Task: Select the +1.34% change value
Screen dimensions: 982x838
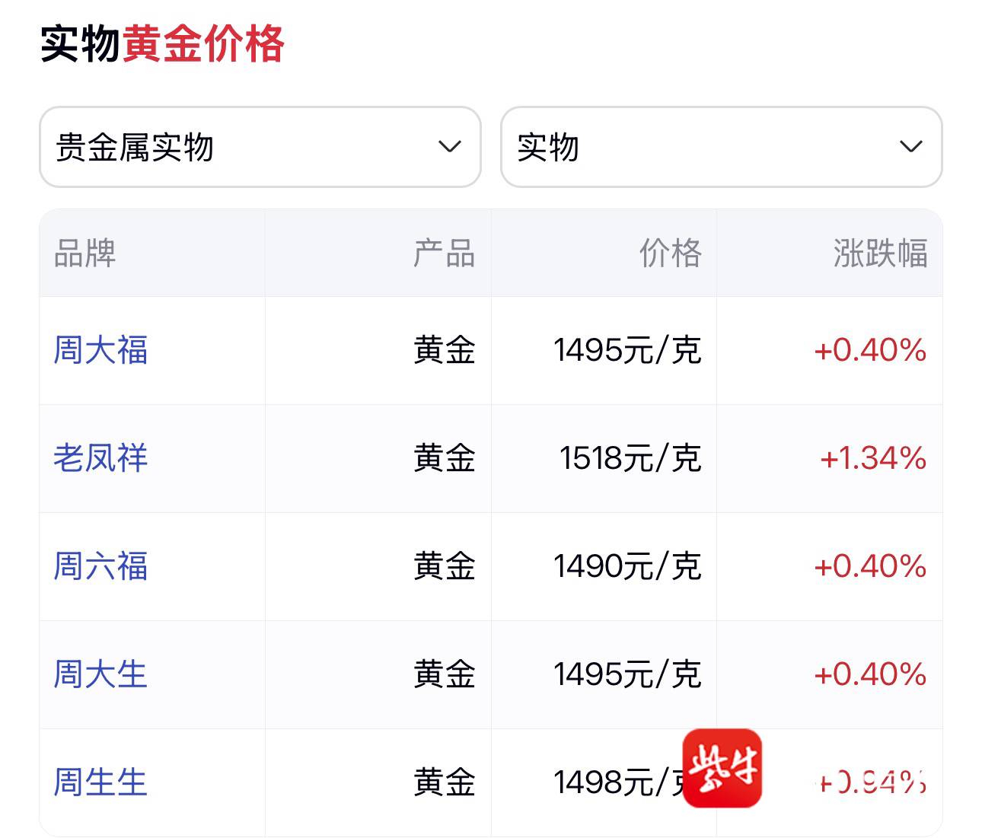Action: (x=872, y=458)
